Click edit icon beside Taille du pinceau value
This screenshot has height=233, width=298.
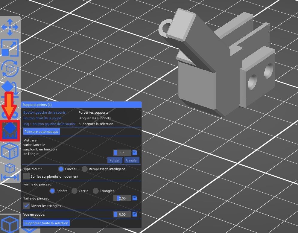point(135,198)
